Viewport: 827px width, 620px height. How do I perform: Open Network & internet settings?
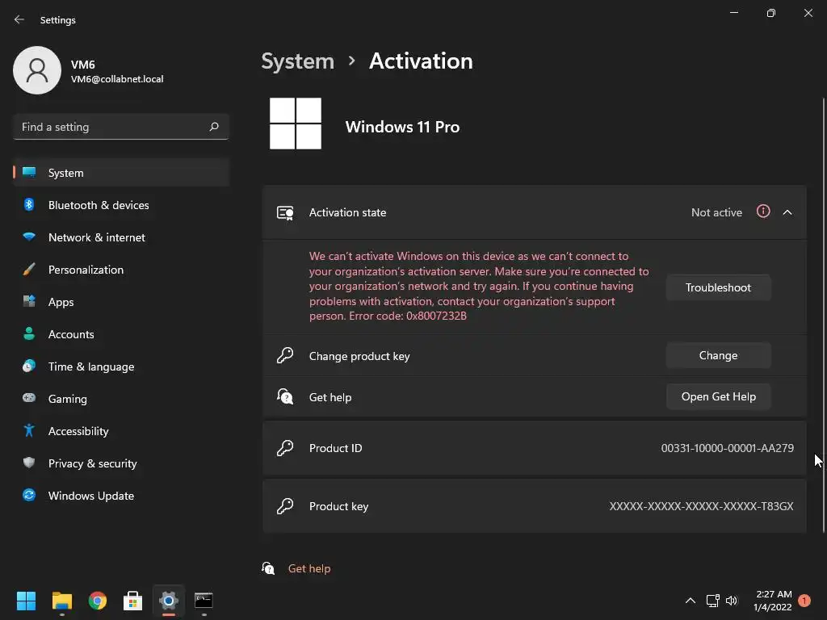pyautogui.click(x=121, y=237)
